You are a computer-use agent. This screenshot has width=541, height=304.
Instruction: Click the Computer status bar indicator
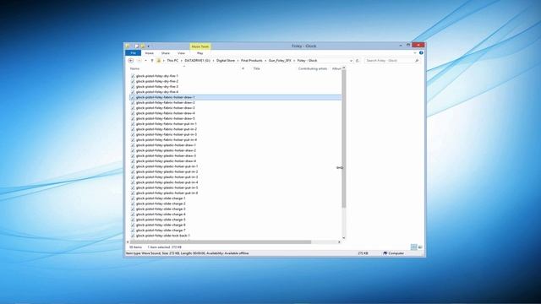393,253
